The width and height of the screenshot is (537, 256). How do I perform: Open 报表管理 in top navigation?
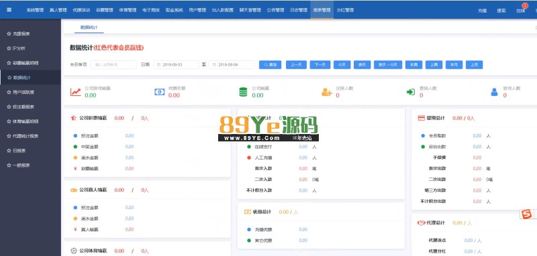coord(322,10)
